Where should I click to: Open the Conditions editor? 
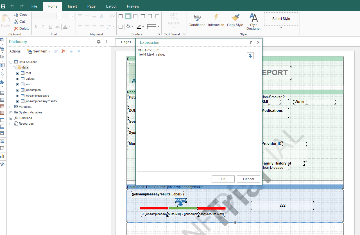pos(197,20)
